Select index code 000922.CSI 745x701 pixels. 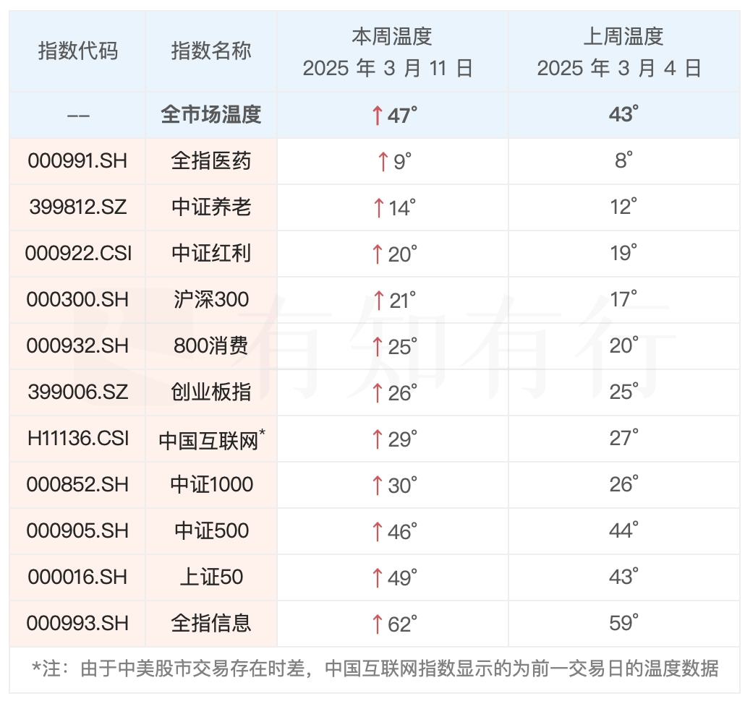77,254
